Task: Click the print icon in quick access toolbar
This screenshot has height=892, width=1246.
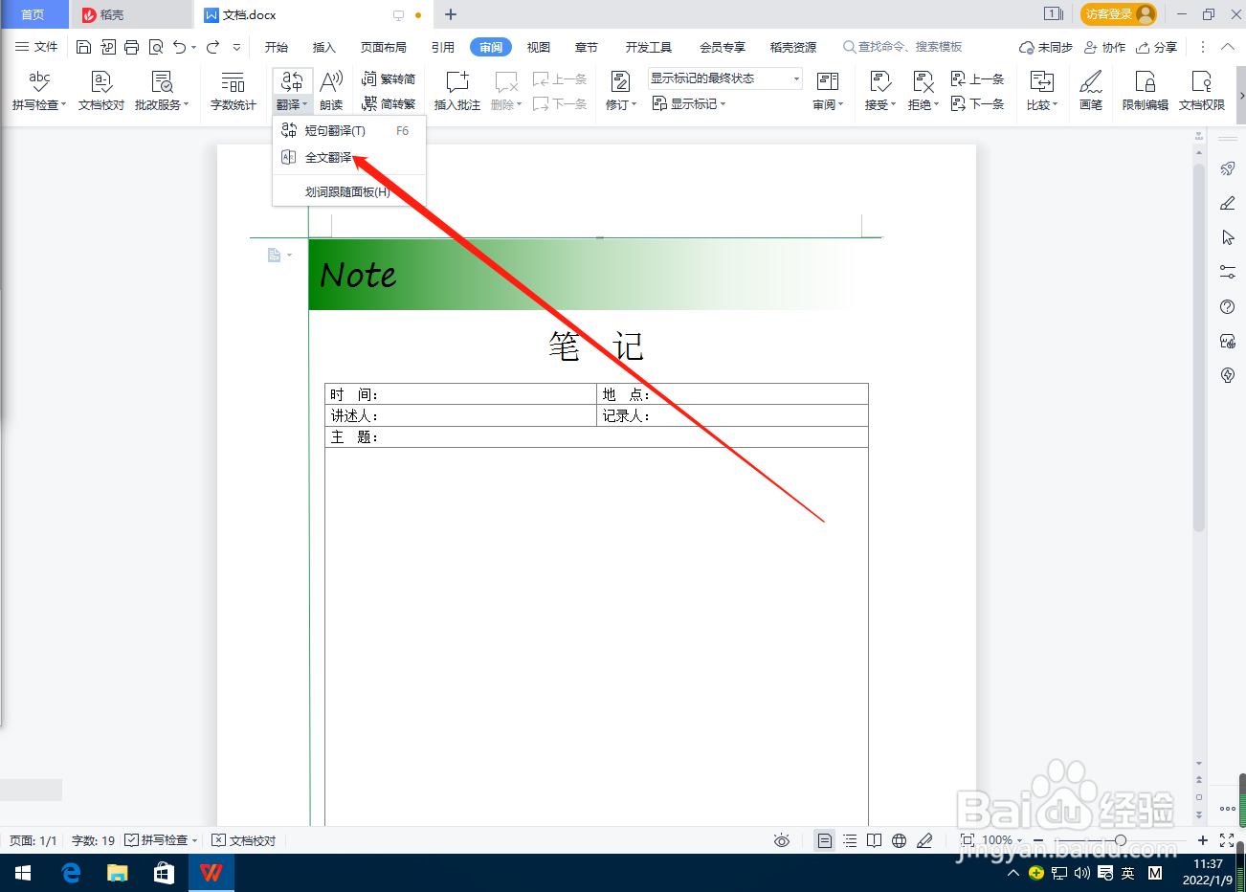Action: [x=131, y=47]
